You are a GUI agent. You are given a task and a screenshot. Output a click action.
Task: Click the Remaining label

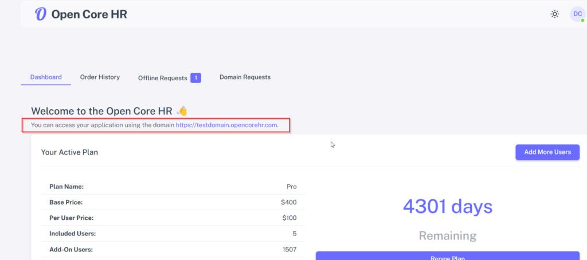(447, 236)
